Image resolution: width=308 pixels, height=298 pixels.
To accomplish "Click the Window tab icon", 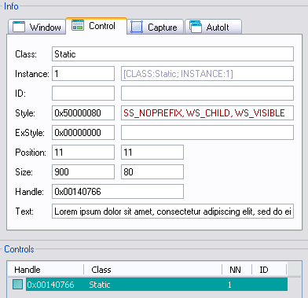I will click(x=19, y=27).
